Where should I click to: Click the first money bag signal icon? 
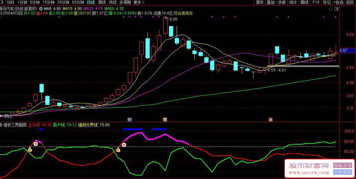click(x=30, y=149)
